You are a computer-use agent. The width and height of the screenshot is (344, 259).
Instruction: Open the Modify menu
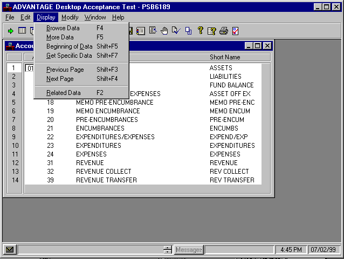pyautogui.click(x=70, y=17)
